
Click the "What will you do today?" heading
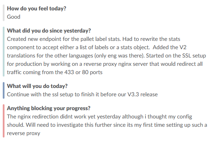(x=37, y=86)
